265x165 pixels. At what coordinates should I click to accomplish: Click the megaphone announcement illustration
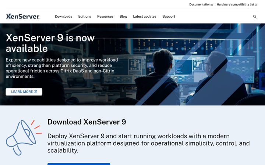coord(24,137)
